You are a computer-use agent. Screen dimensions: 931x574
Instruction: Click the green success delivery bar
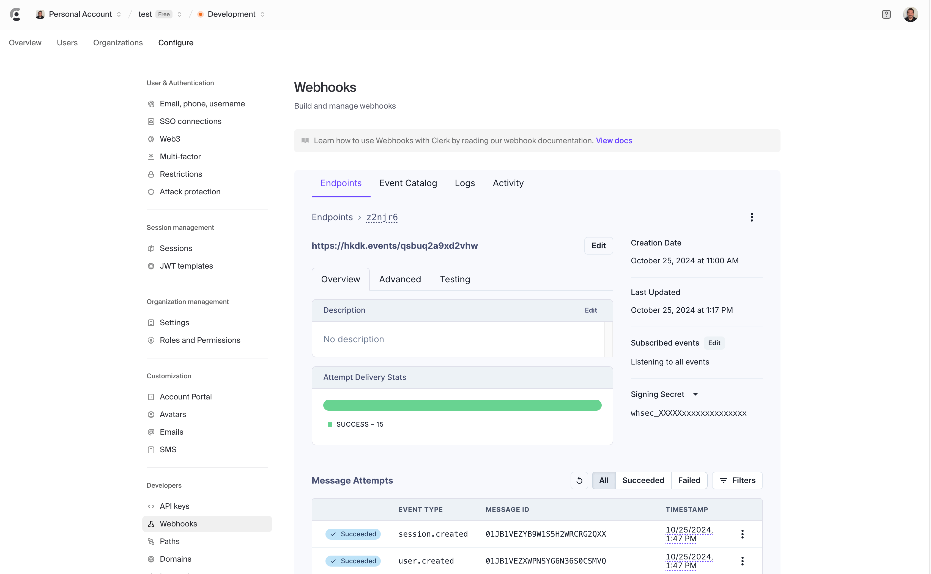[462, 405]
